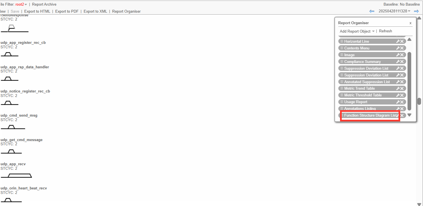The height and width of the screenshot is (206, 423).
Task: Grab the Contents Menu drag handle
Action: coord(342,48)
